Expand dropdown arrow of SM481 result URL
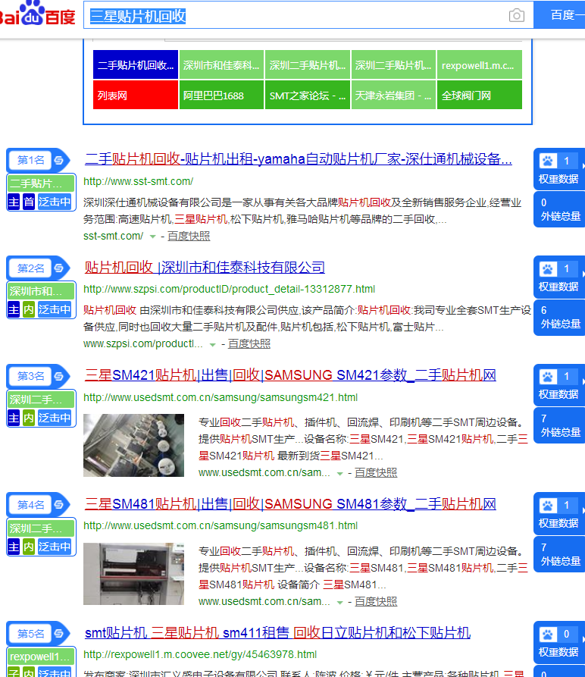The height and width of the screenshot is (677, 585). pyautogui.click(x=339, y=602)
